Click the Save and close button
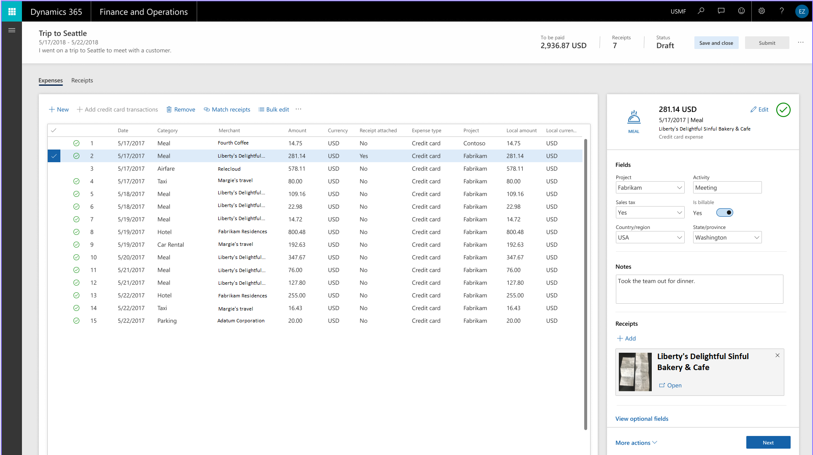The width and height of the screenshot is (813, 455). 716,43
